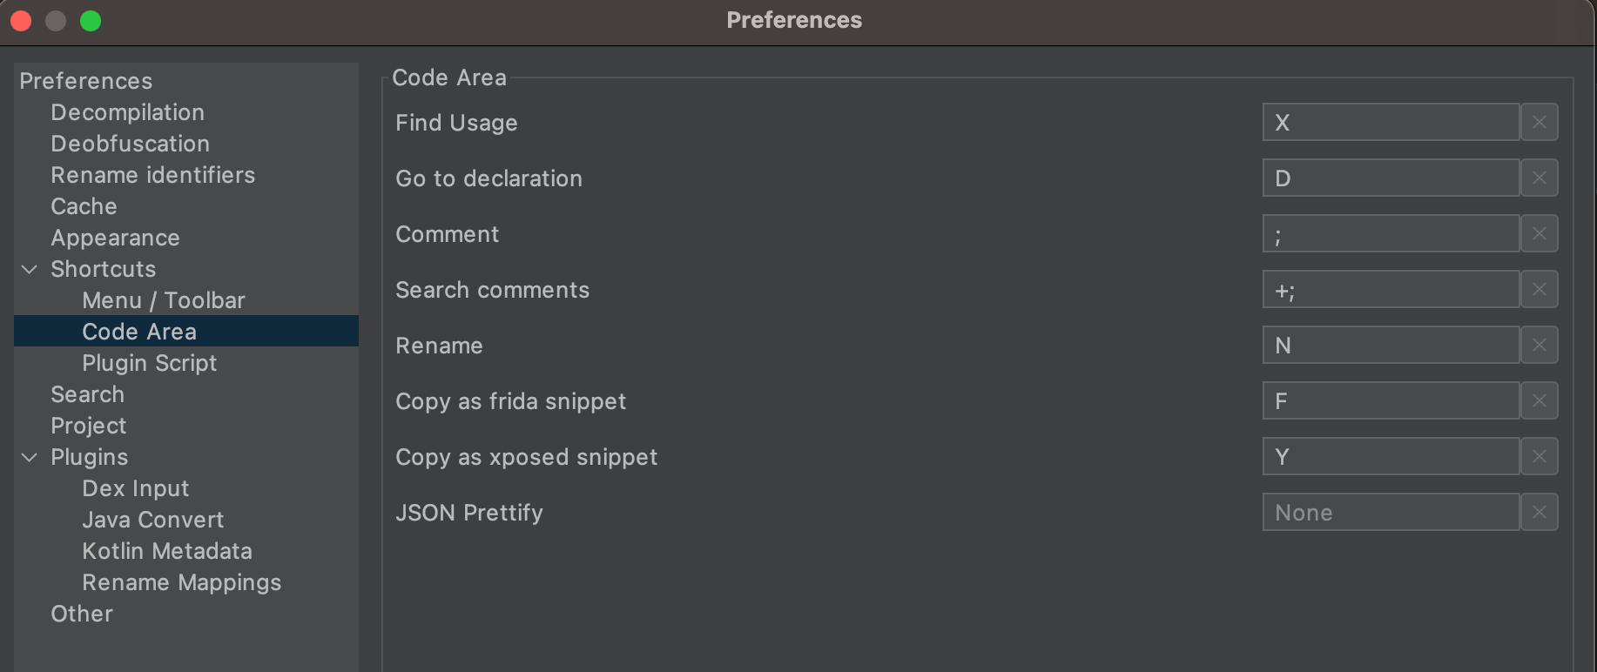Clear the Copy as xposed snippet shortcut
The width and height of the screenshot is (1597, 672).
pos(1539,456)
